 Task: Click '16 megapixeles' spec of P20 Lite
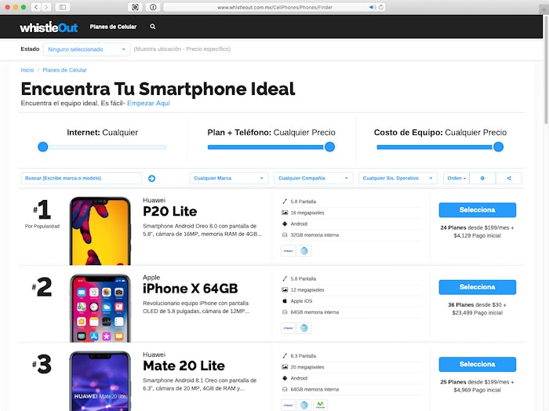click(307, 213)
